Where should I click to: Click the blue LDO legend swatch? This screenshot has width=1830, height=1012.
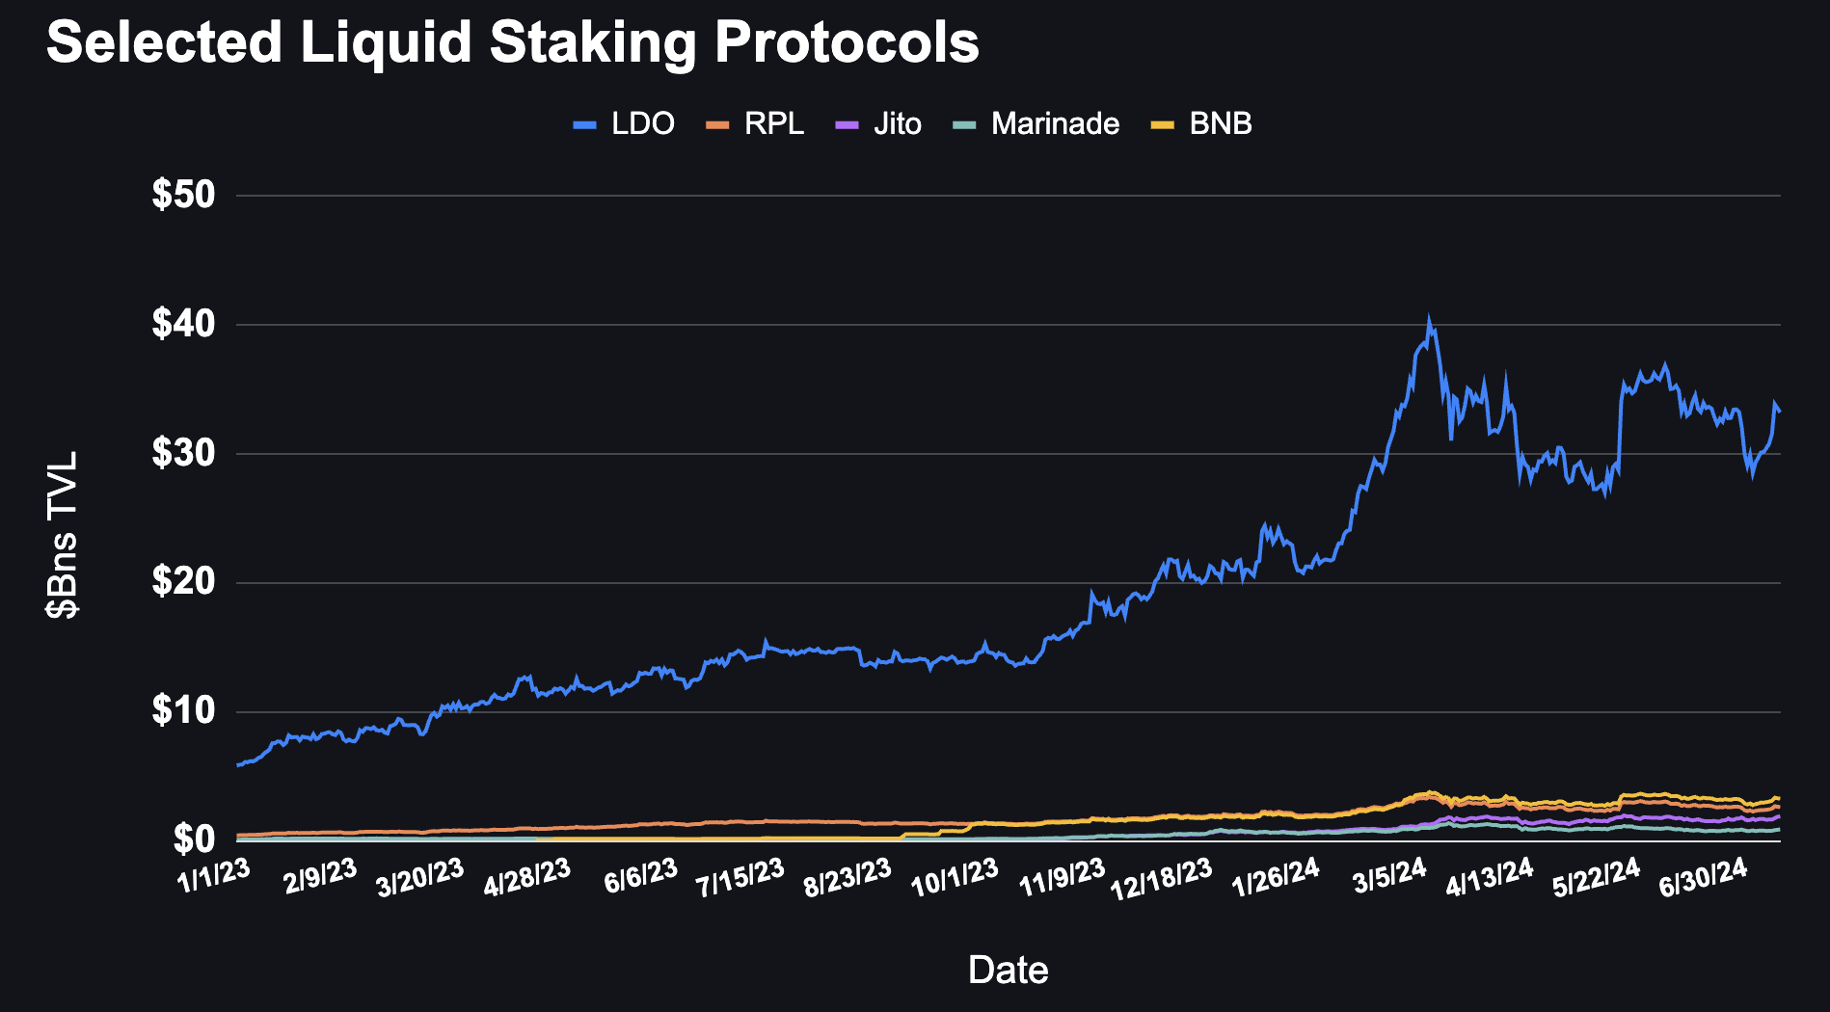pos(584,125)
